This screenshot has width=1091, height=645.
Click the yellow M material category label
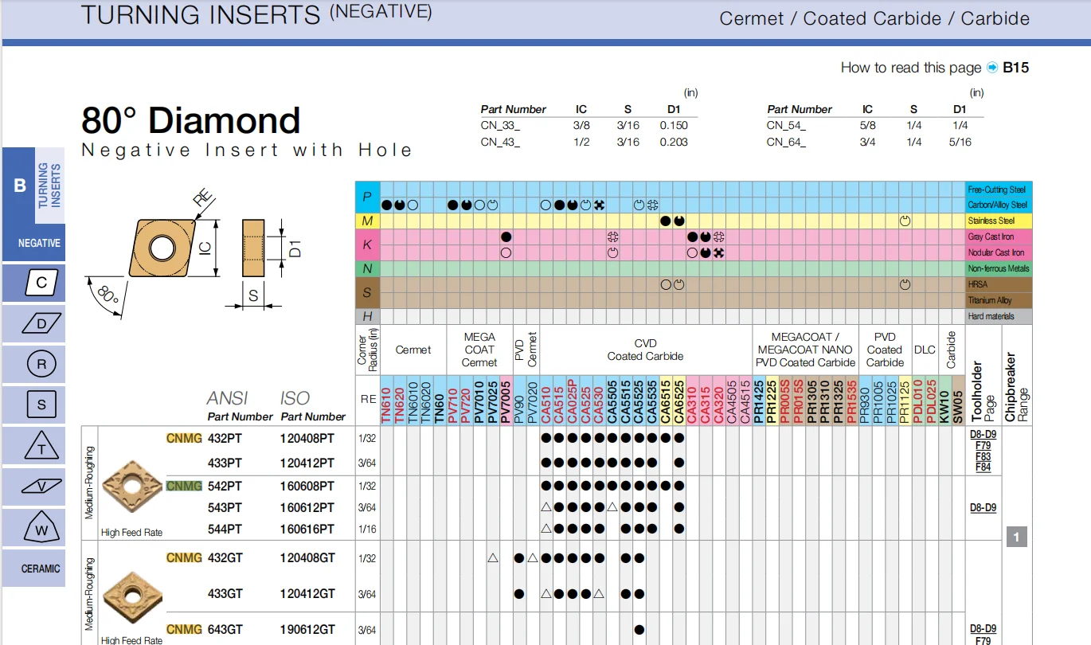tap(367, 221)
